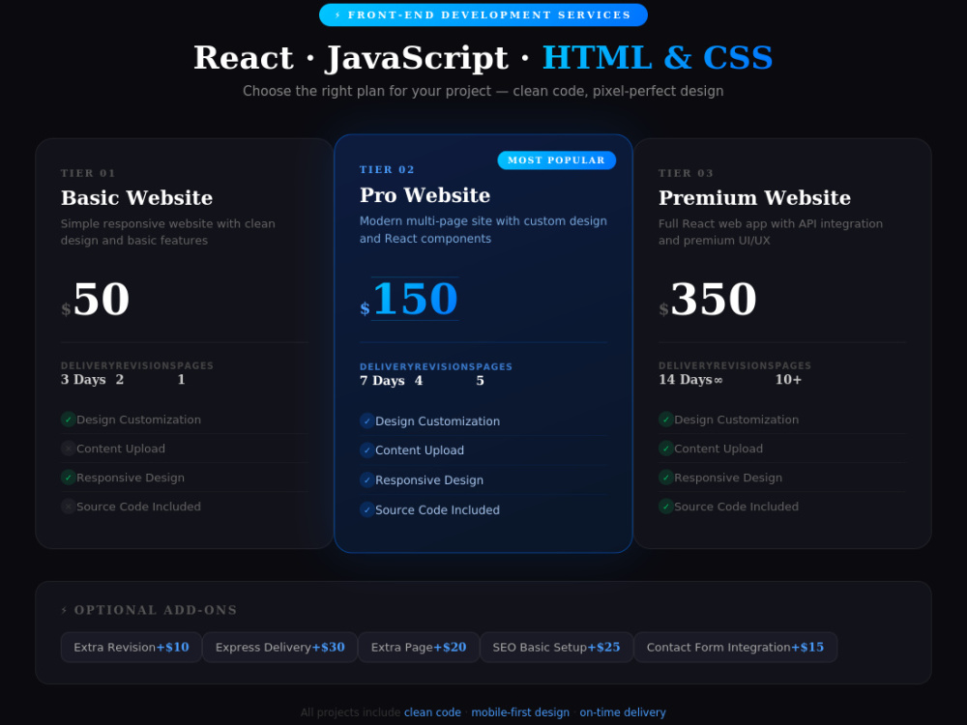
Task: Click the 150 price on Pro
Action: click(415, 299)
